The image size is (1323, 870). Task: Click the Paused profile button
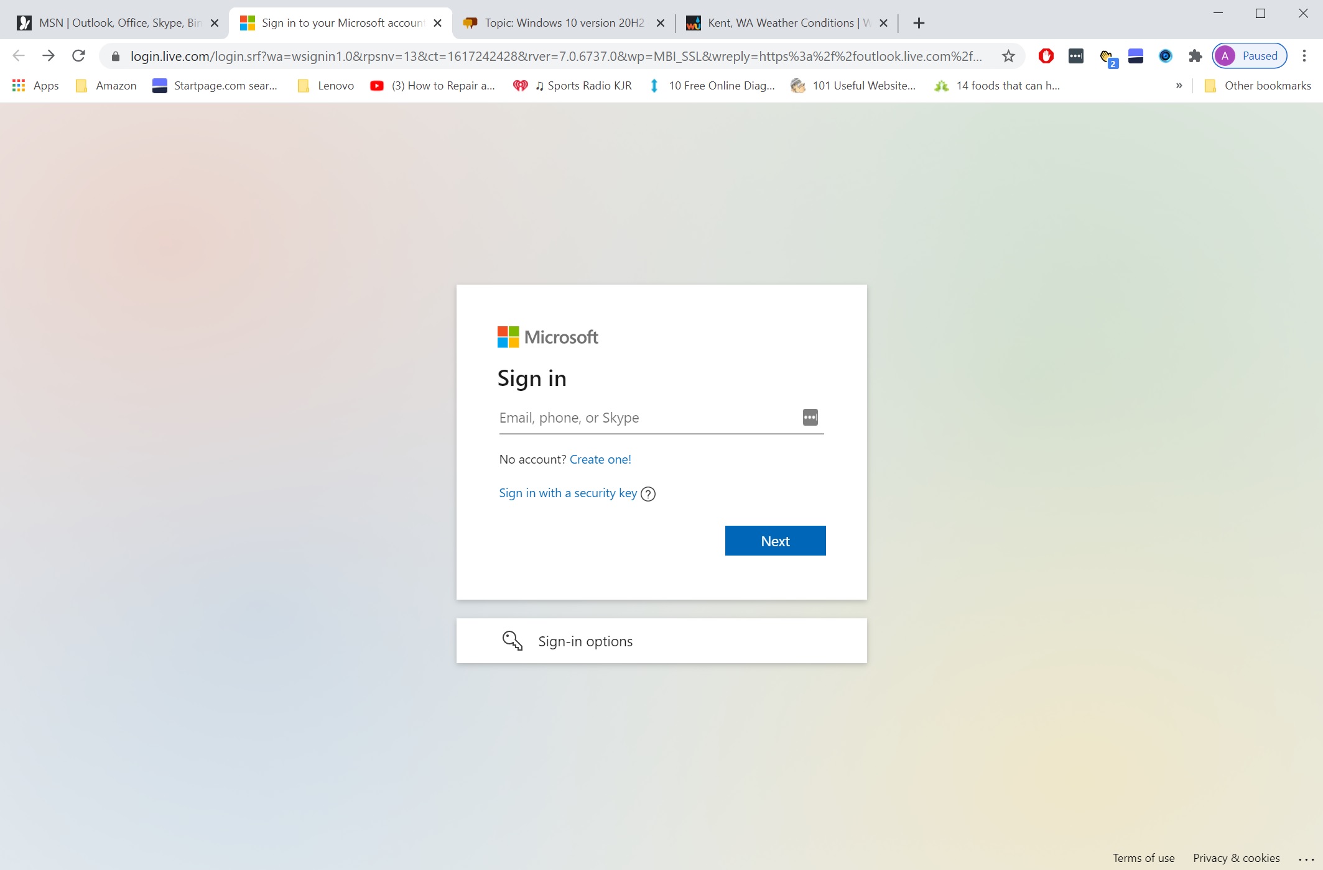[x=1250, y=56]
